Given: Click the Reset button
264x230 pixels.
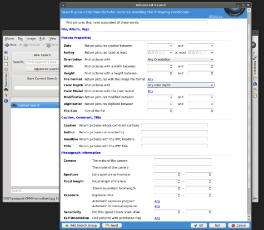Looking at the screenshot, I should pyautogui.click(x=112, y=226).
